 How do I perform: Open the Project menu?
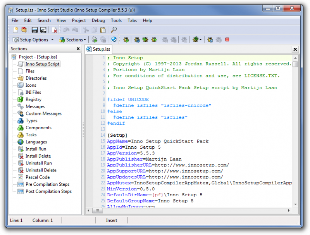[79, 21]
